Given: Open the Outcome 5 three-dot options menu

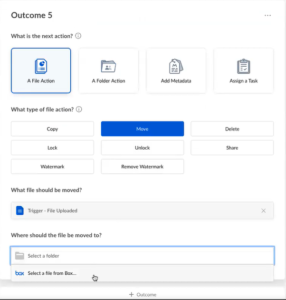Looking at the screenshot, I should (267, 15).
